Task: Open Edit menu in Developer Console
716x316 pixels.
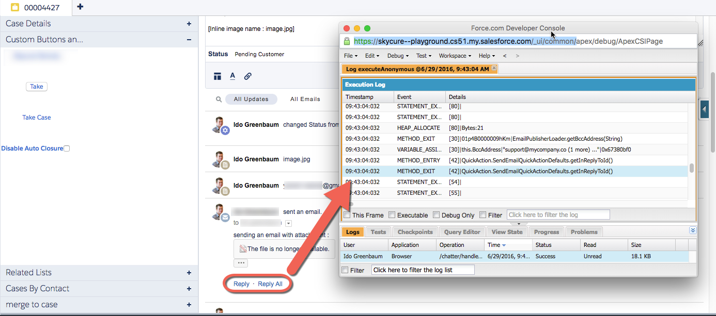Action: click(x=372, y=56)
